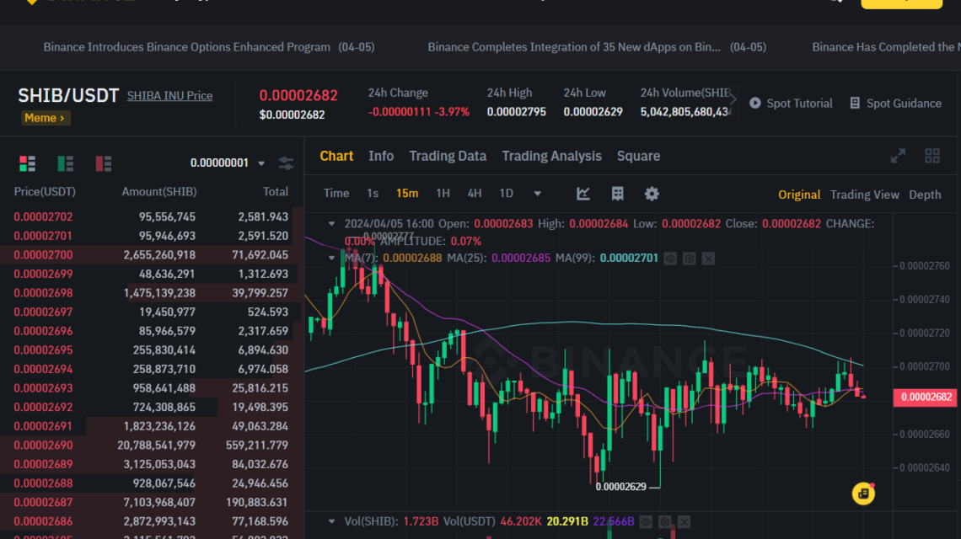Open the yellow floating chat widget

pos(862,494)
